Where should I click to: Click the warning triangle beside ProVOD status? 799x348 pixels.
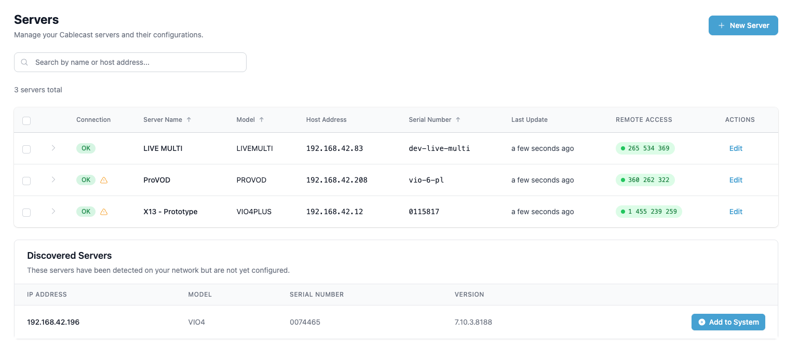pyautogui.click(x=104, y=180)
